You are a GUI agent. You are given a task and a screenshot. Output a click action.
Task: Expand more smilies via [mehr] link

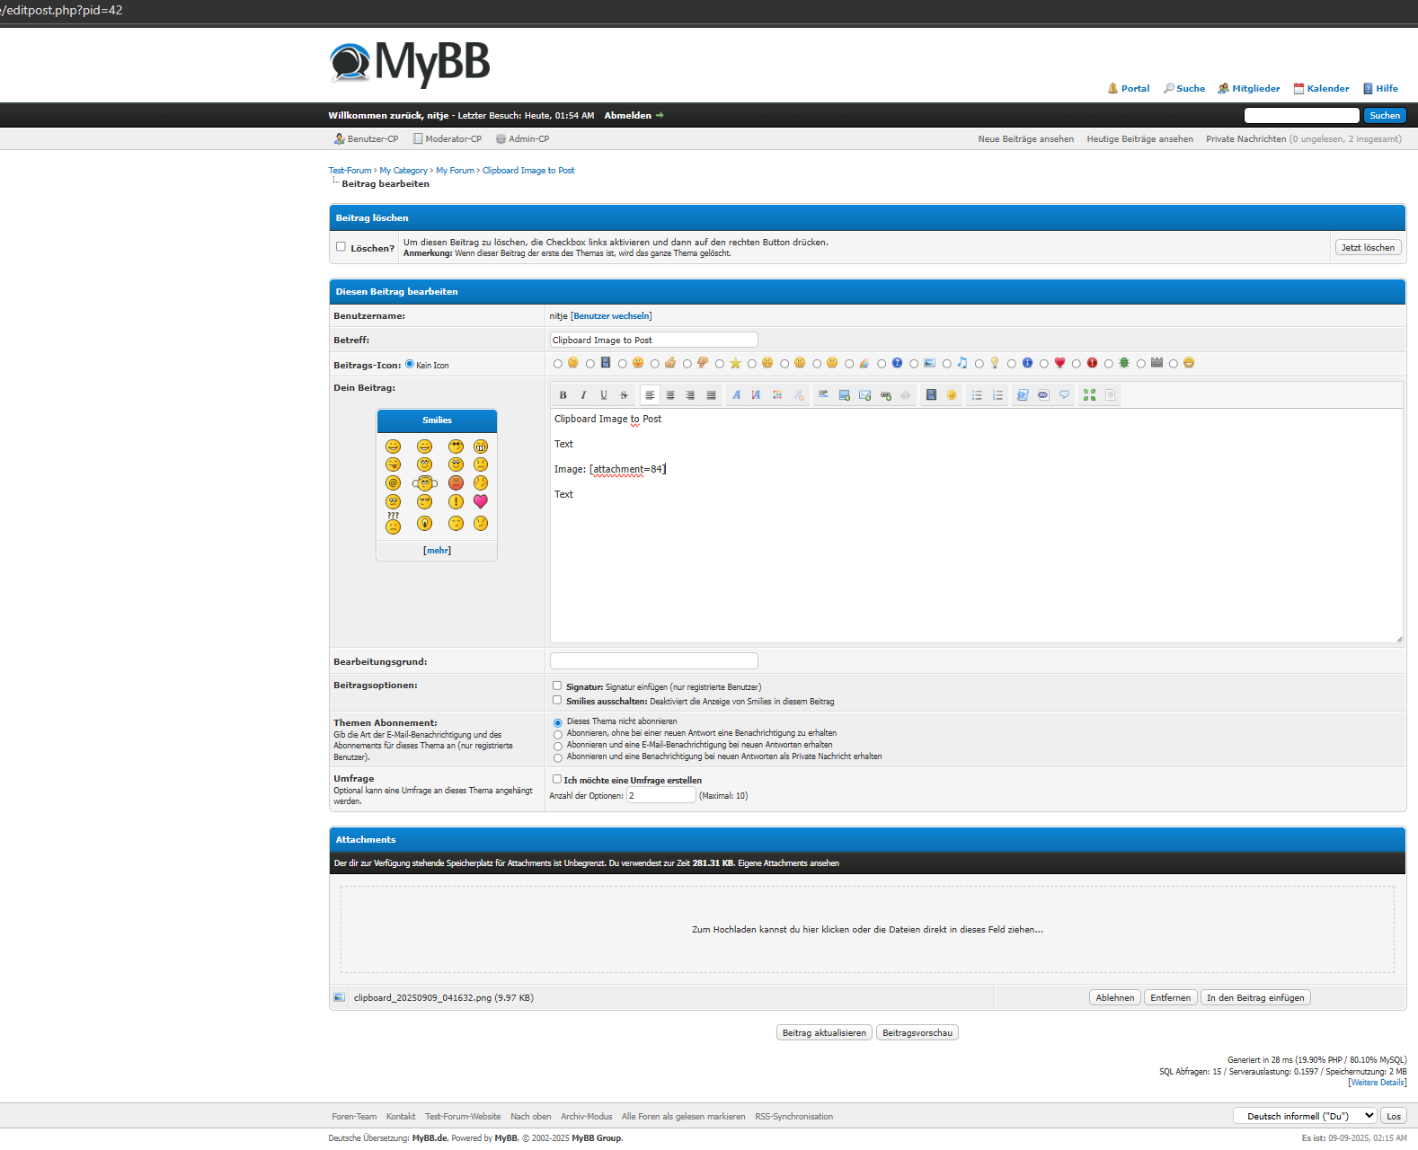(437, 550)
